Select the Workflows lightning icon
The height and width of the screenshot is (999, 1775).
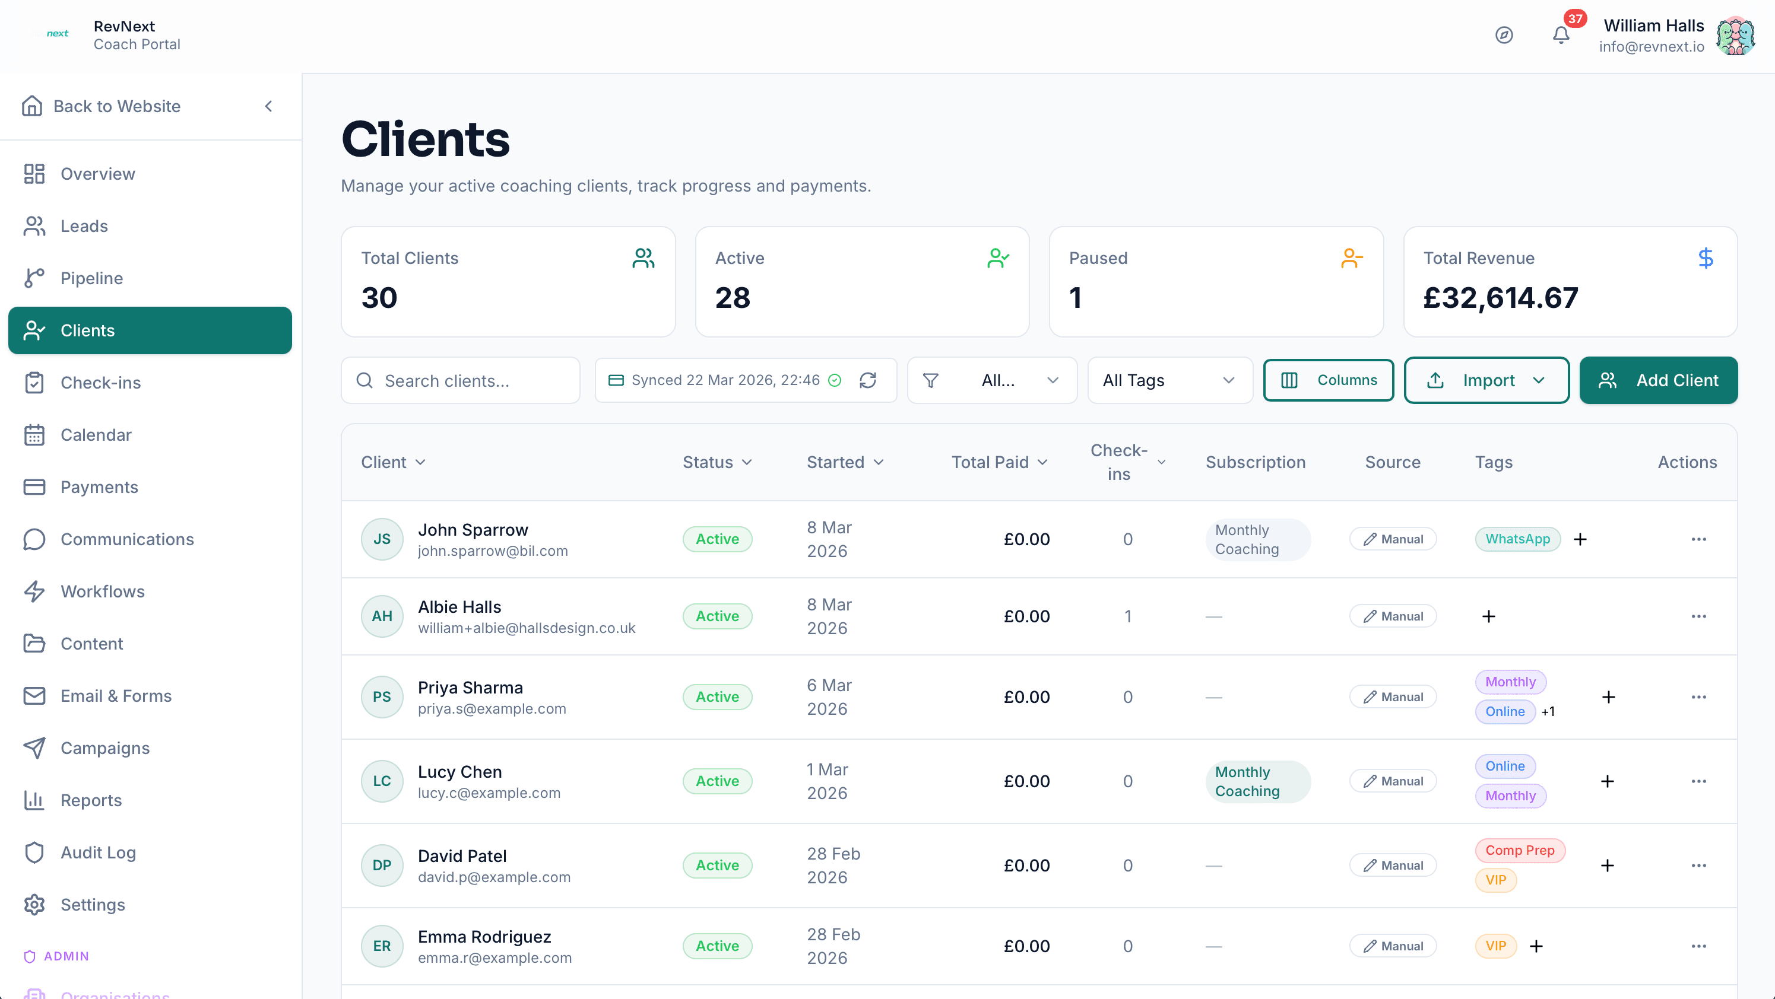click(35, 591)
